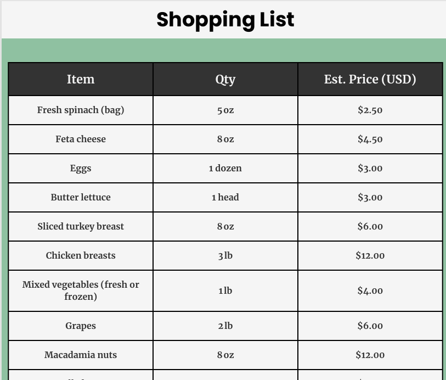The width and height of the screenshot is (446, 380).
Task: Select the Butter lettuce item cell
Action: click(x=81, y=197)
